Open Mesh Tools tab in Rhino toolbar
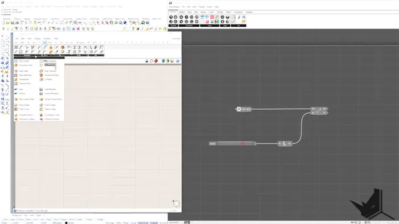The width and height of the screenshot is (399, 224). (x=120, y=19)
